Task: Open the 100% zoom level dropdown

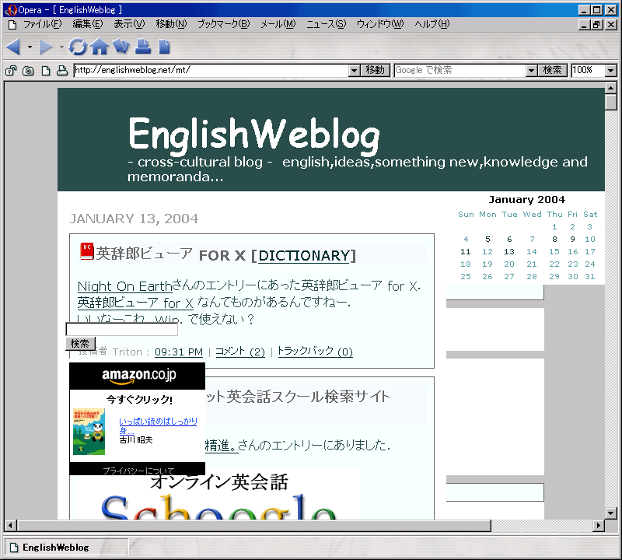Action: pyautogui.click(x=611, y=71)
